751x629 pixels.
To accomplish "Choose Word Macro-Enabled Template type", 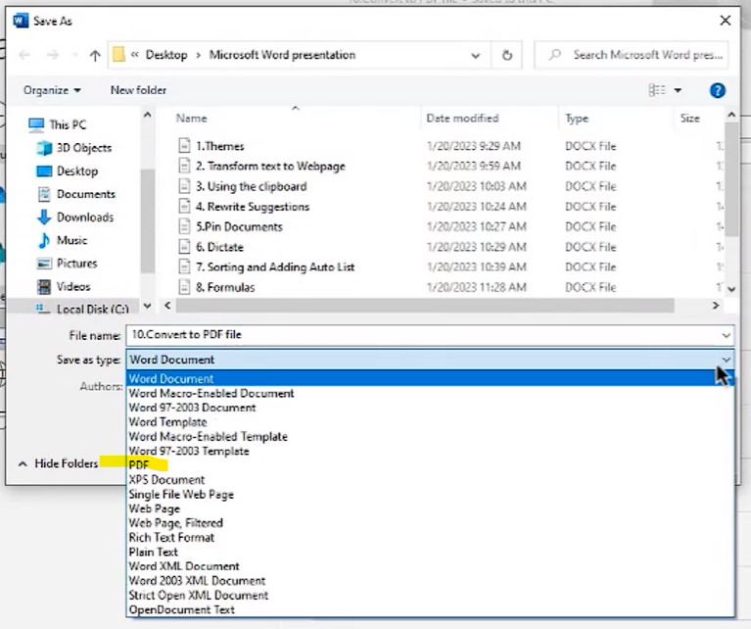I will (430, 436).
